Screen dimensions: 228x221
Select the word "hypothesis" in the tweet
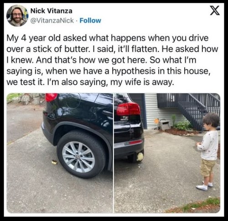coord(134,71)
